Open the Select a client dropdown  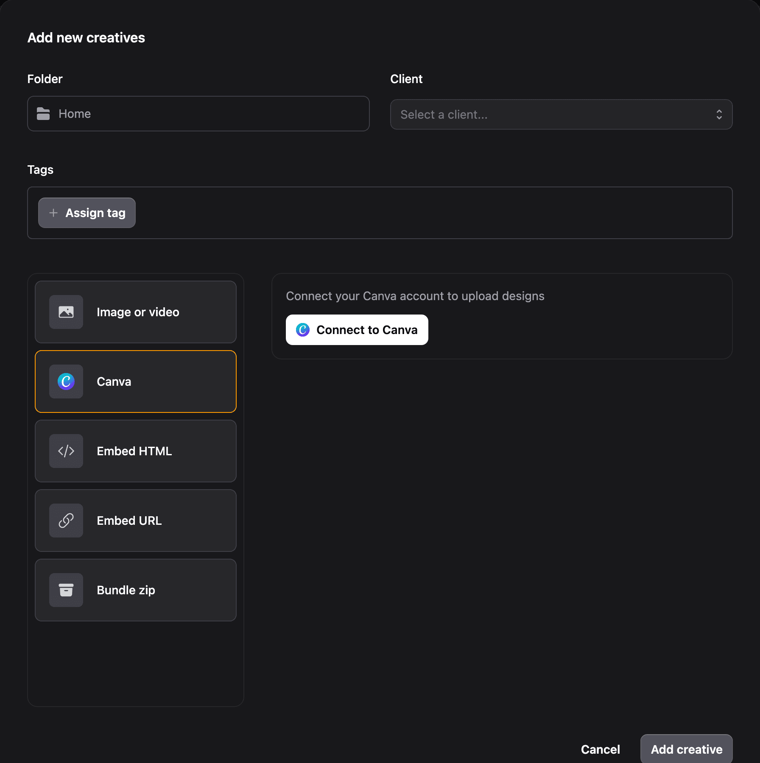click(x=561, y=114)
